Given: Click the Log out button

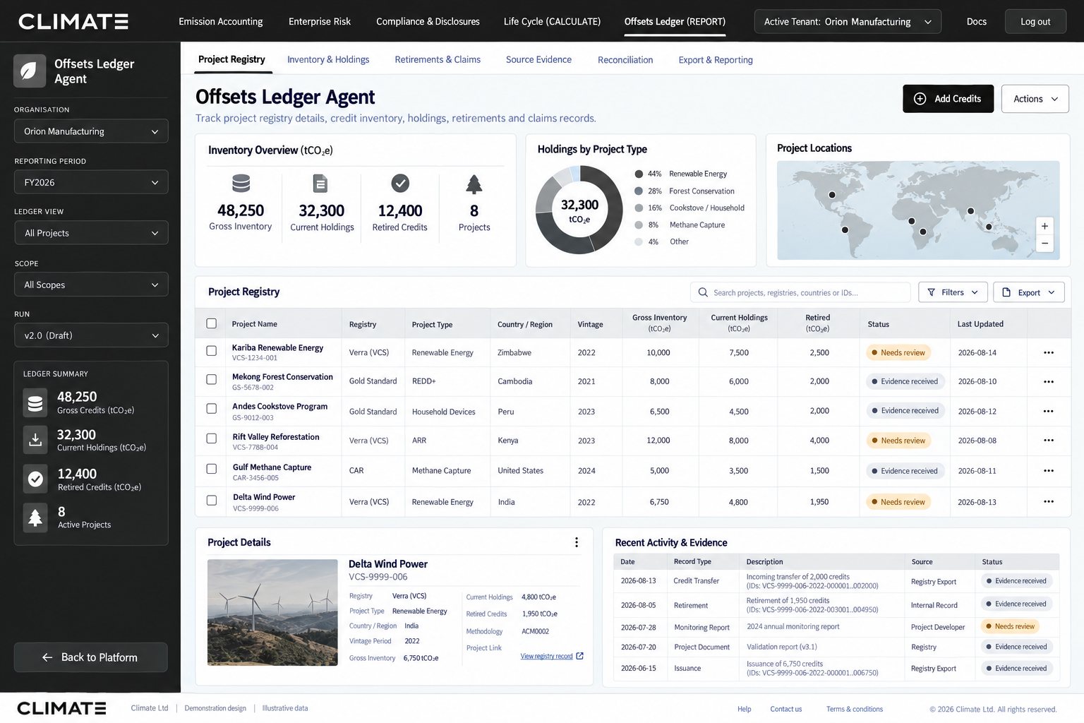Looking at the screenshot, I should tap(1035, 22).
